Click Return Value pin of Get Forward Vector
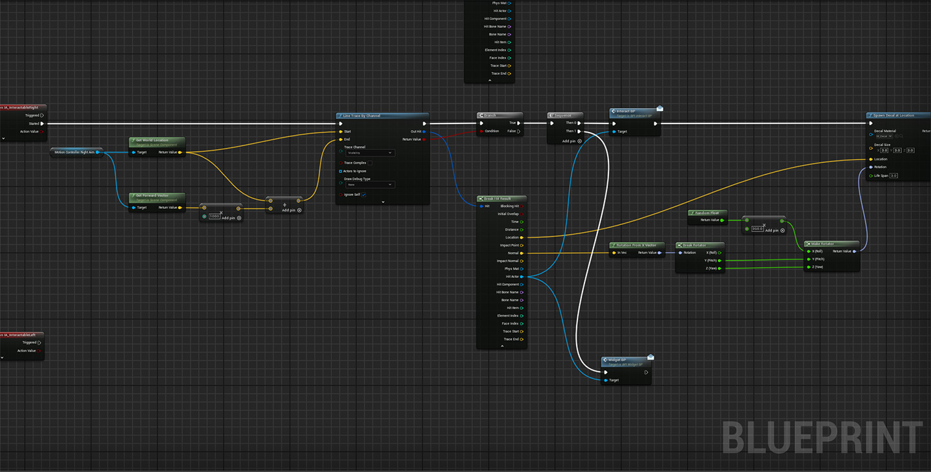 coord(180,208)
